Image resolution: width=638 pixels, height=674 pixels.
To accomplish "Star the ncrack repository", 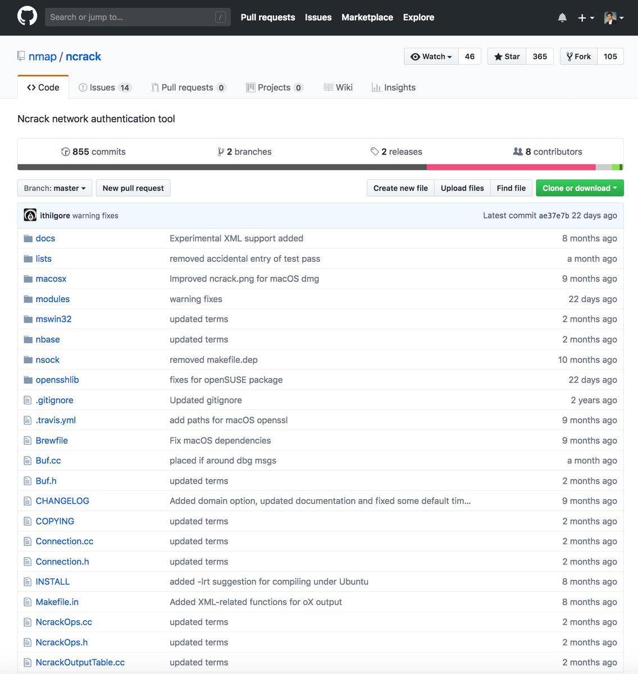I will click(x=507, y=56).
